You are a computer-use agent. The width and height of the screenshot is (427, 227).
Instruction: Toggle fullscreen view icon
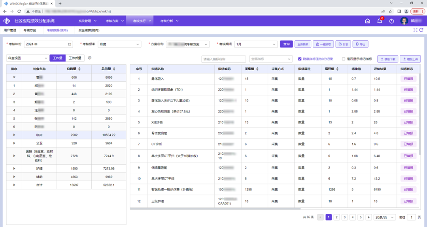click(416, 30)
